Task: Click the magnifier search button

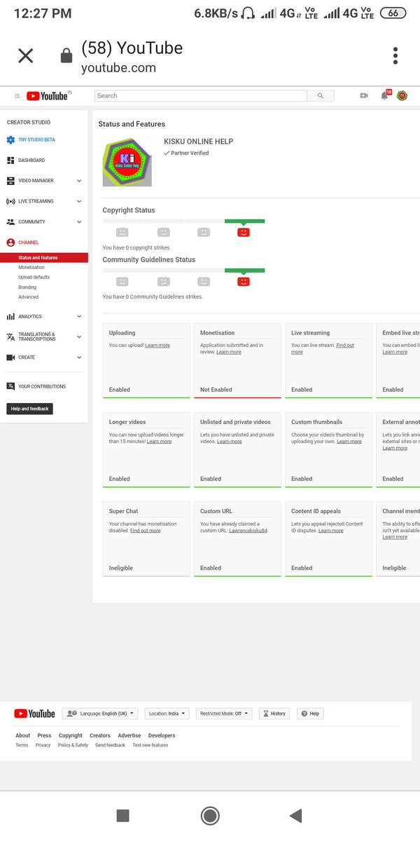Action: pyautogui.click(x=321, y=96)
